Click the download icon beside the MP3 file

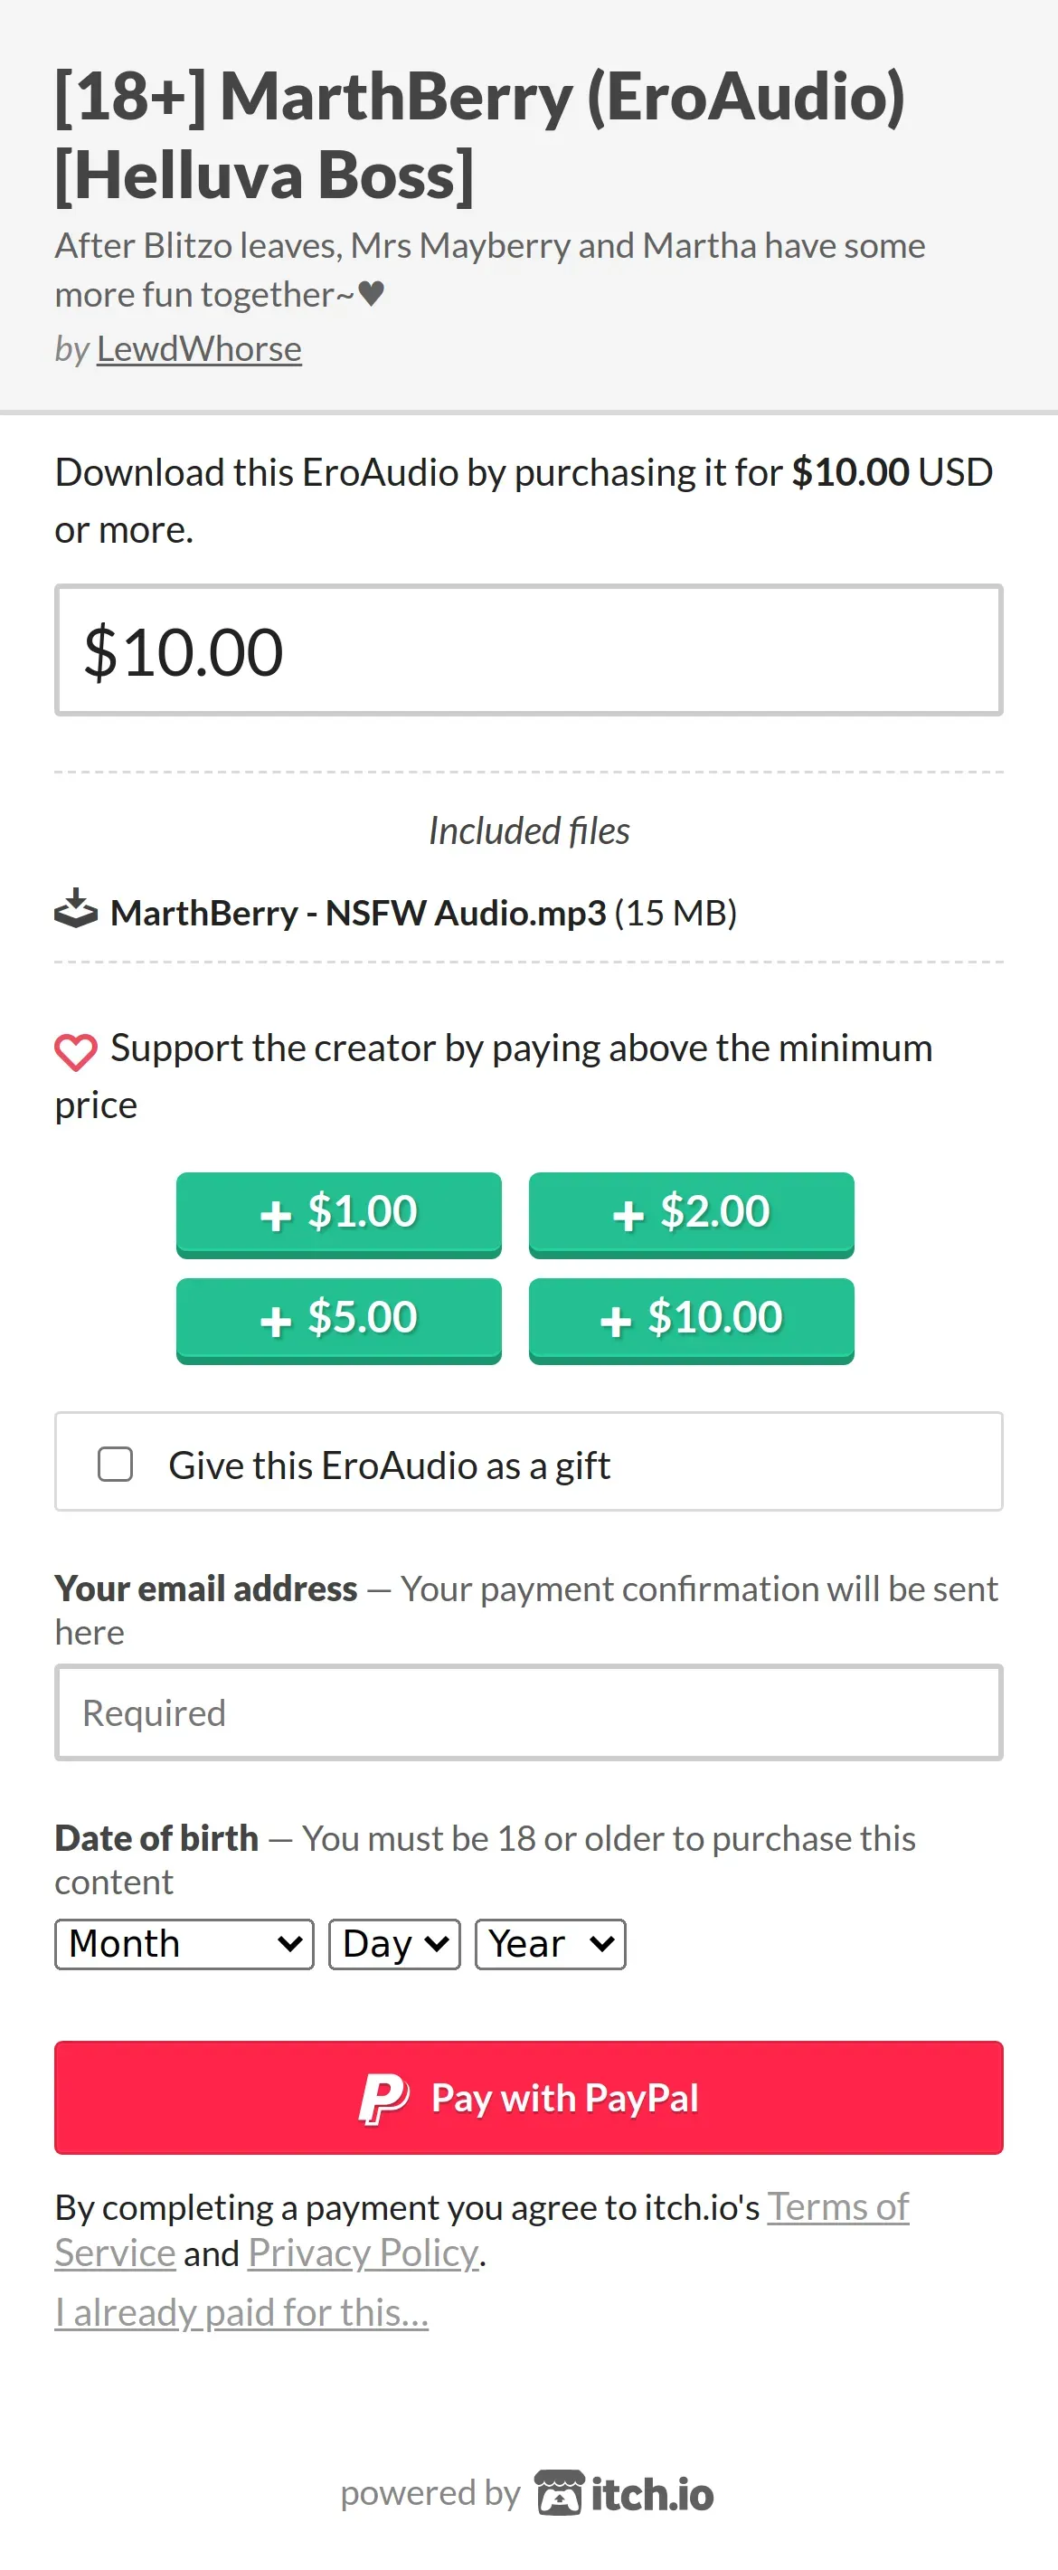point(76,911)
